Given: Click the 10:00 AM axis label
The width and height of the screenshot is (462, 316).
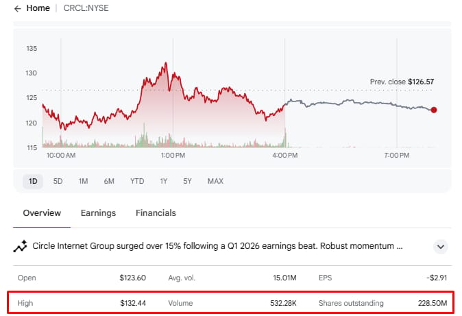Looking at the screenshot, I should [61, 156].
